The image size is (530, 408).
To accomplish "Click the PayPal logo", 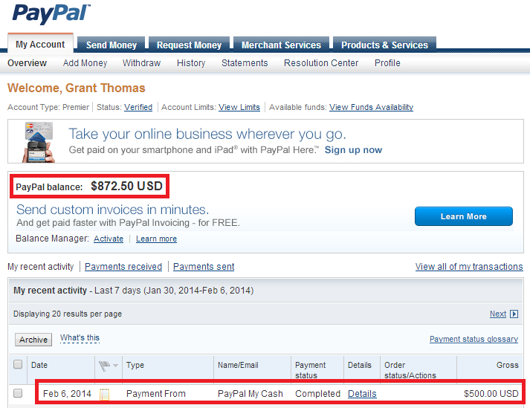I will coord(51,14).
